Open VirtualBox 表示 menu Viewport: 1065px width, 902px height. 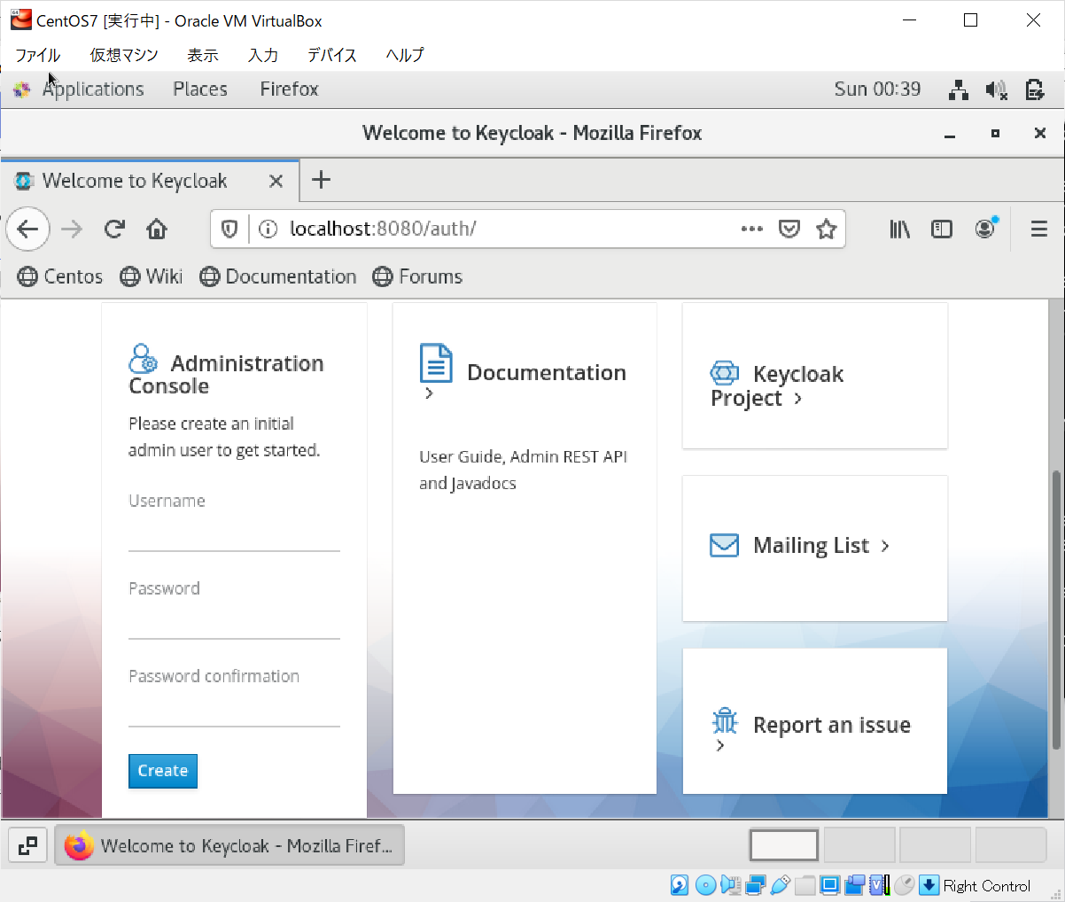click(x=203, y=55)
